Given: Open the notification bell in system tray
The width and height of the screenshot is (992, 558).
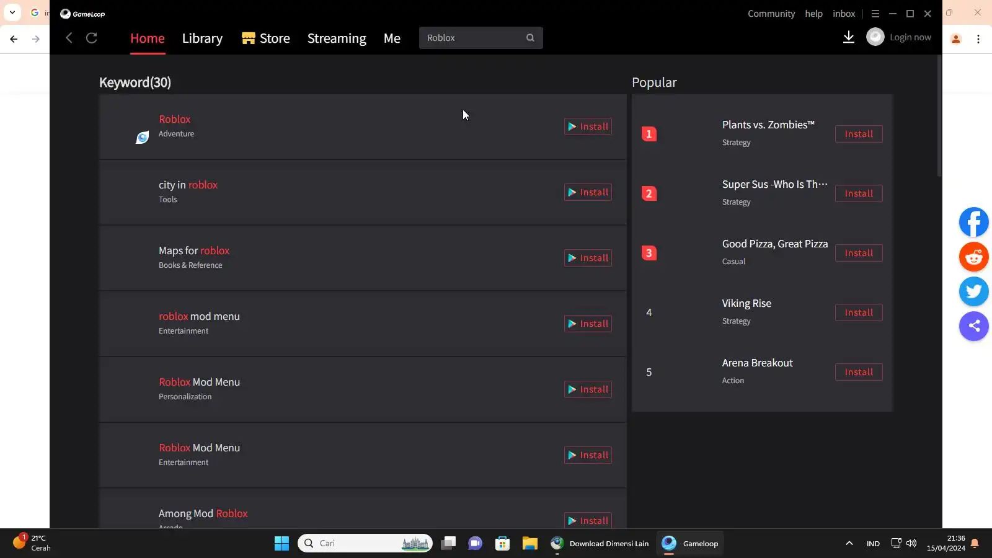Looking at the screenshot, I should [x=975, y=544].
